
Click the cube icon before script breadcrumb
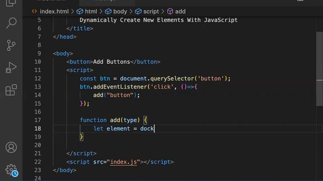[138, 12]
